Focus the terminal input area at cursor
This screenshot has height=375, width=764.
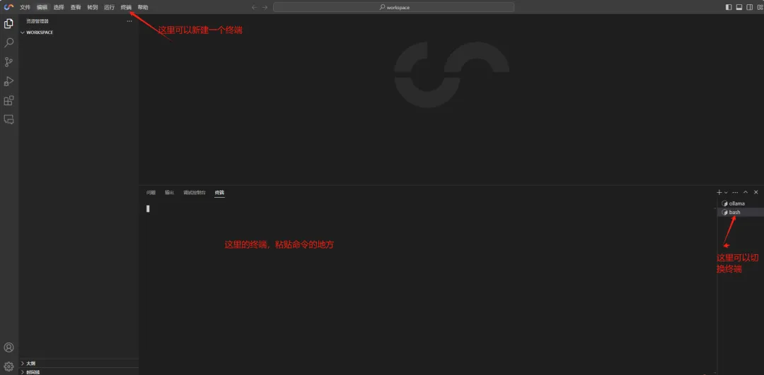(x=148, y=208)
